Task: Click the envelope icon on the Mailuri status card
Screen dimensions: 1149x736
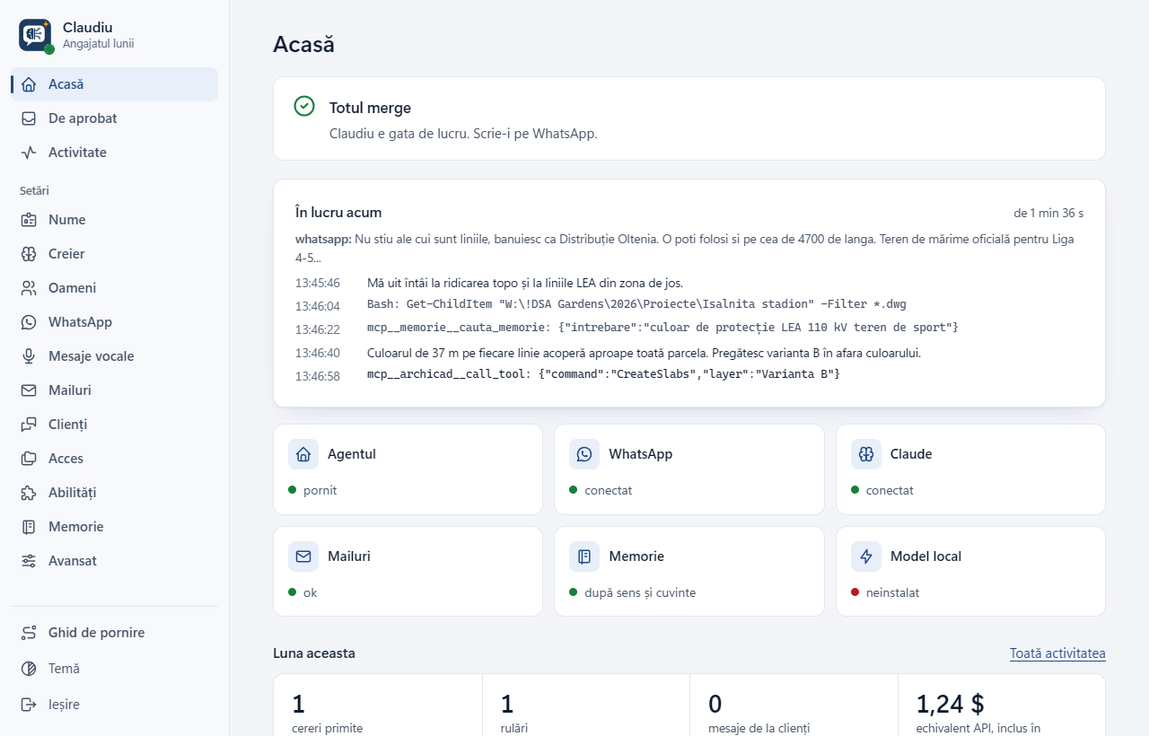Action: (303, 556)
